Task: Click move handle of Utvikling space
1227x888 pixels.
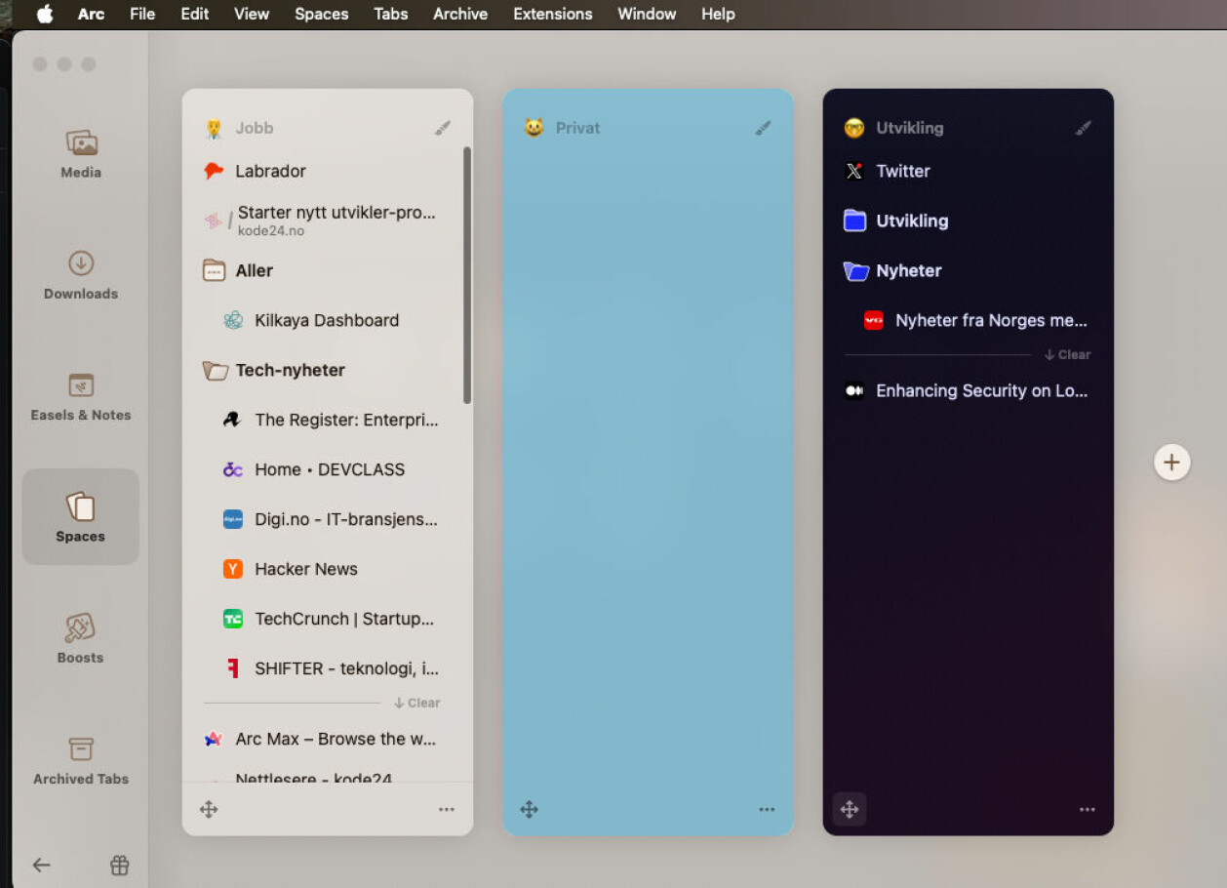Action: click(850, 809)
